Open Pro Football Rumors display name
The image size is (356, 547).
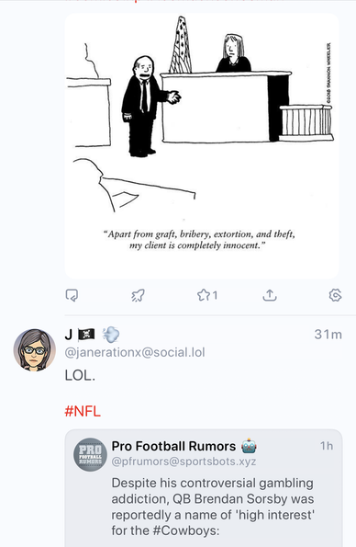173,446
